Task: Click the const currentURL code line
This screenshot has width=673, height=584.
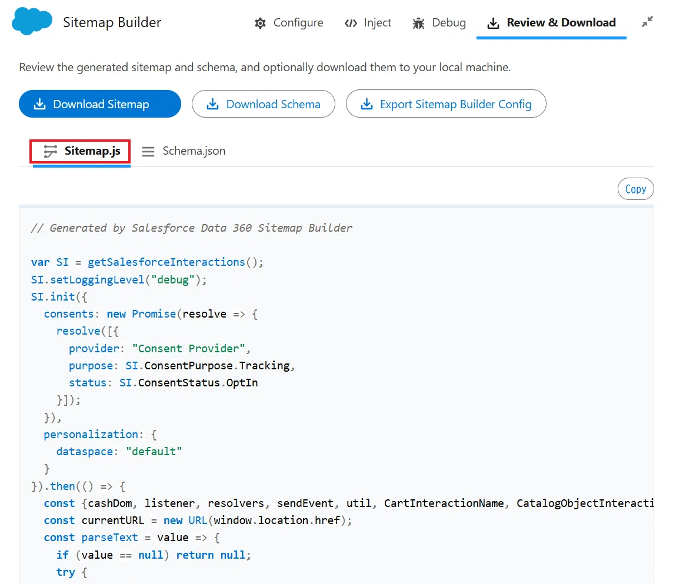Action: (x=198, y=520)
